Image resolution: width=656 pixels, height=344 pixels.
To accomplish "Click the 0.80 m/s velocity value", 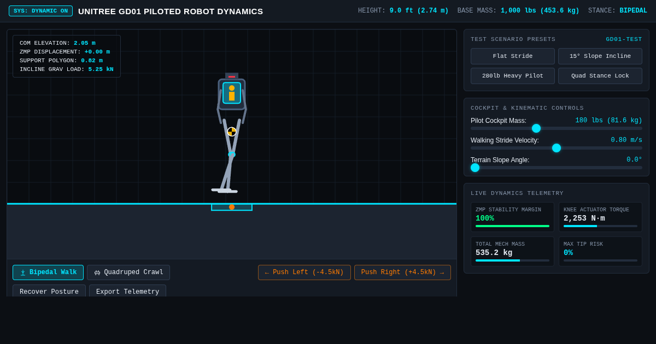I will pyautogui.click(x=626, y=140).
